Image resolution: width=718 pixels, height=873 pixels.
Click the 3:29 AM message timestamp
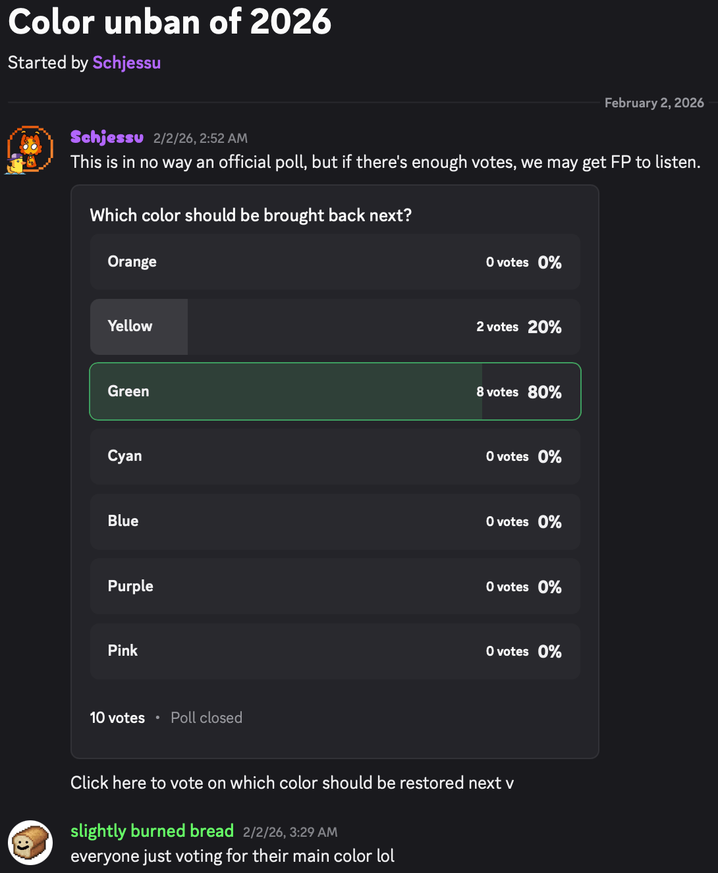click(x=290, y=832)
